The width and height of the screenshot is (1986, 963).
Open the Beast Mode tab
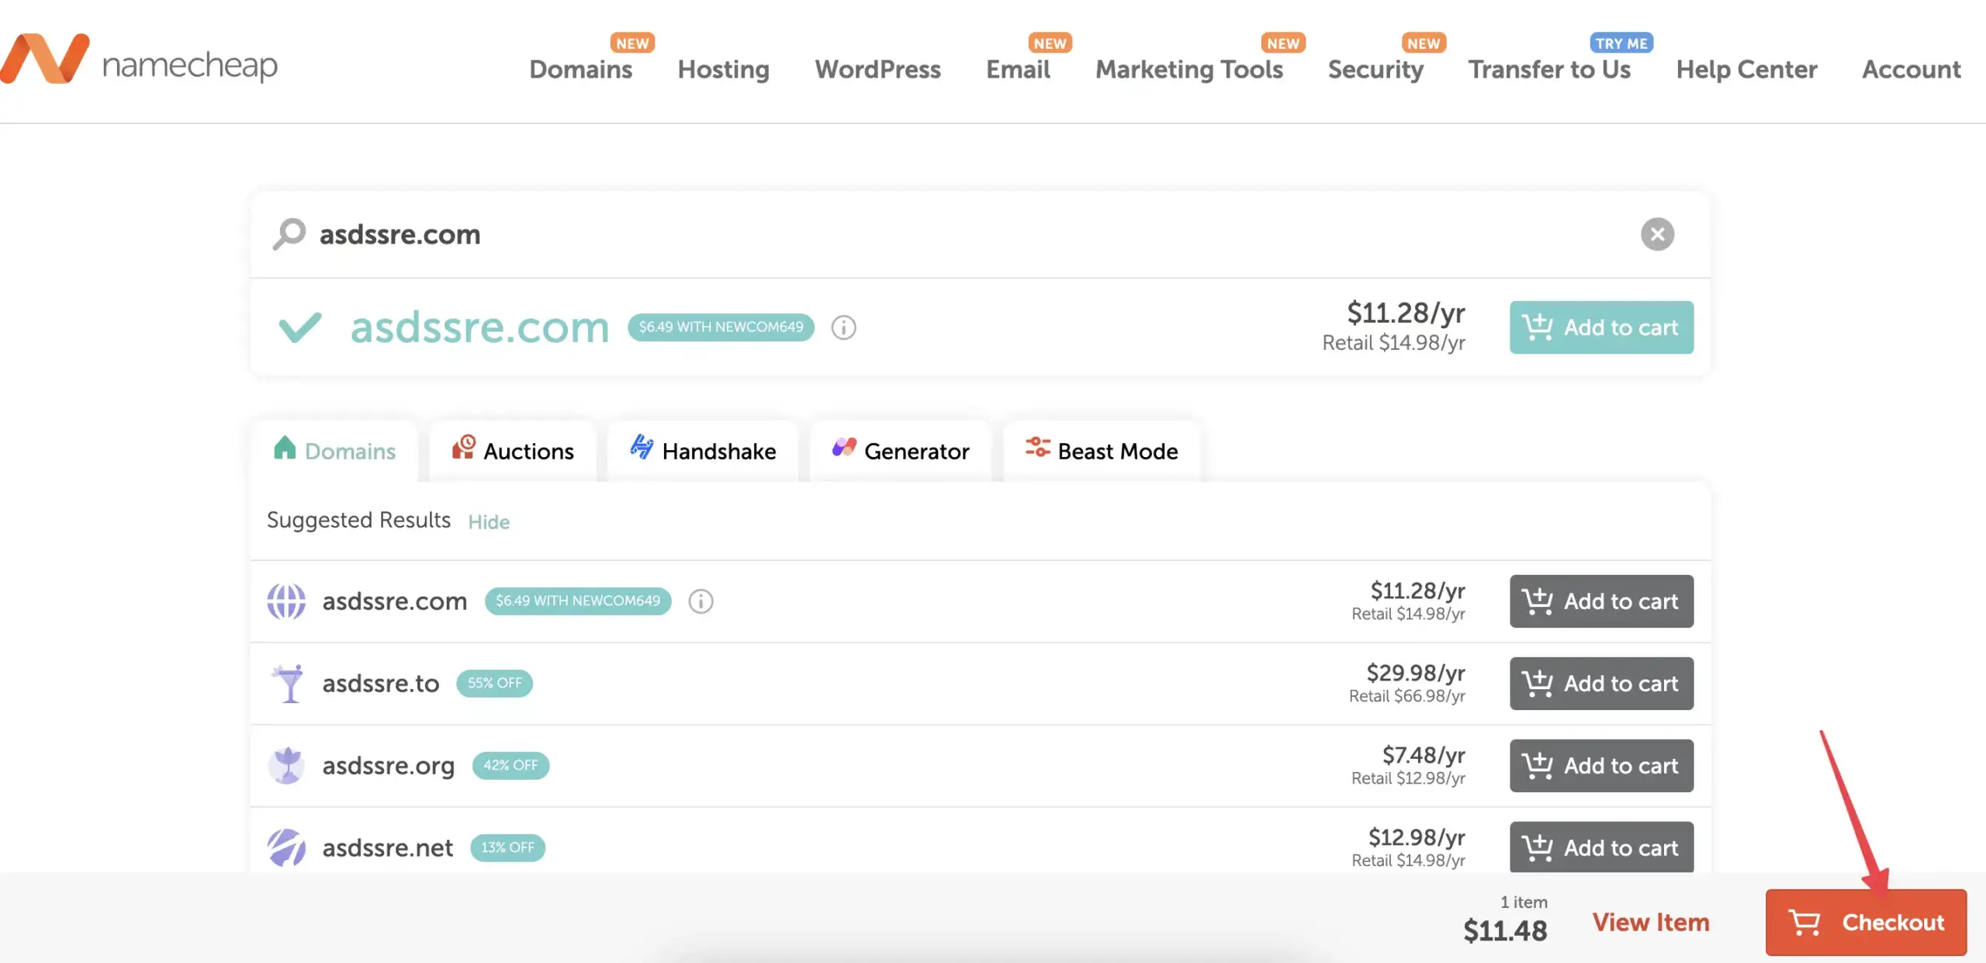coord(1102,451)
